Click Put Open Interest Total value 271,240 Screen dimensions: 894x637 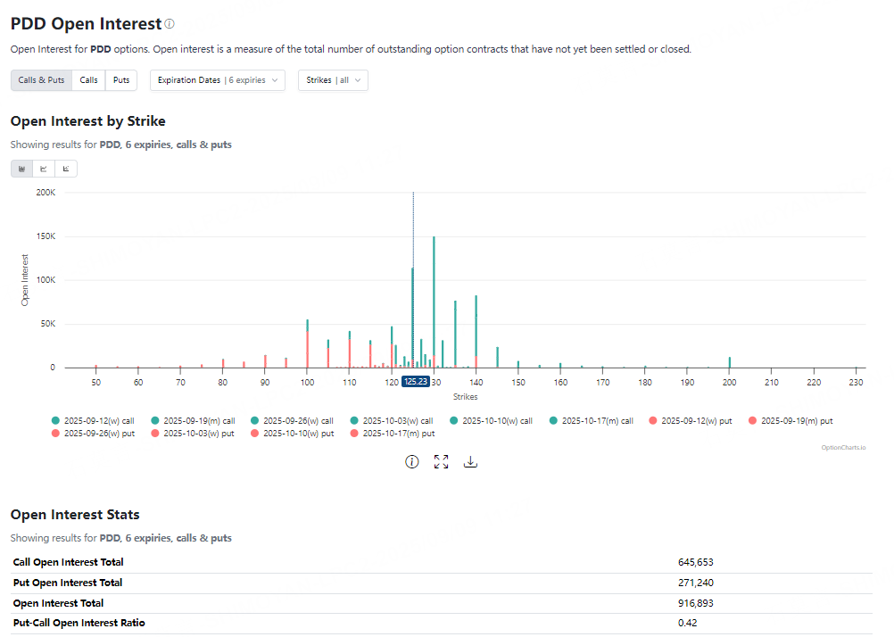pos(696,583)
